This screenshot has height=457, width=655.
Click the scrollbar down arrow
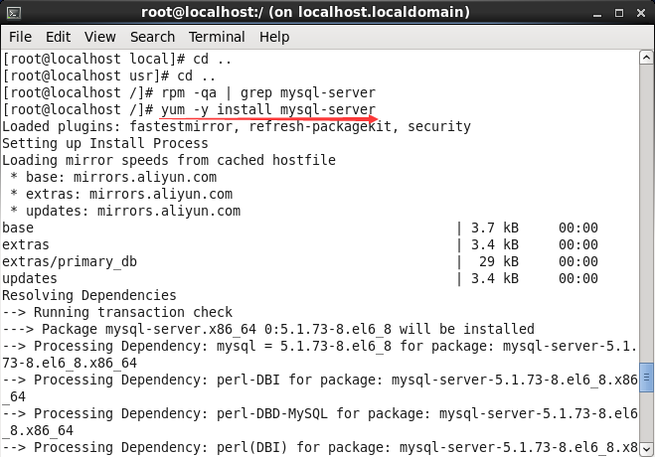point(646,449)
